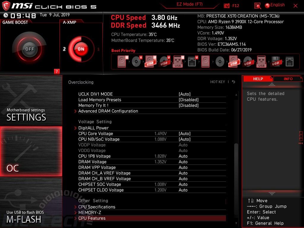Click the CPU Speed 3.80 GHz readout

point(144,18)
